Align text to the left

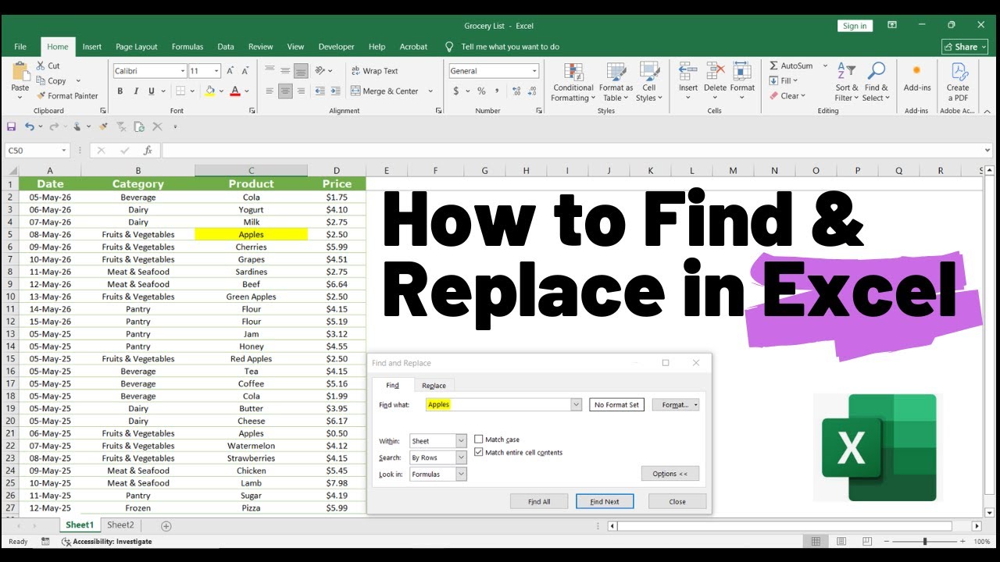270,91
